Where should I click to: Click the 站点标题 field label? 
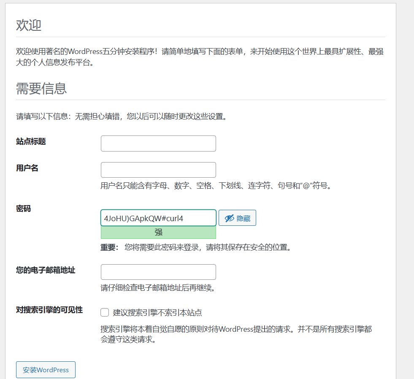(x=31, y=142)
